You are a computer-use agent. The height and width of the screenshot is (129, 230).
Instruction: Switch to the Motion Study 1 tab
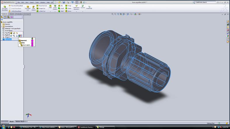[20, 121]
